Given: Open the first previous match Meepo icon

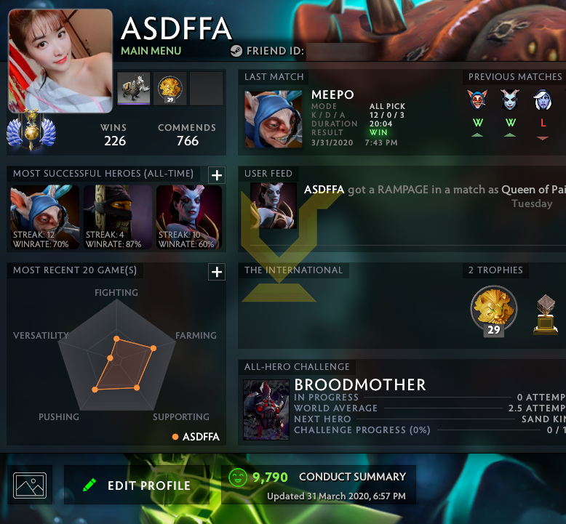Looking at the screenshot, I should pyautogui.click(x=477, y=100).
